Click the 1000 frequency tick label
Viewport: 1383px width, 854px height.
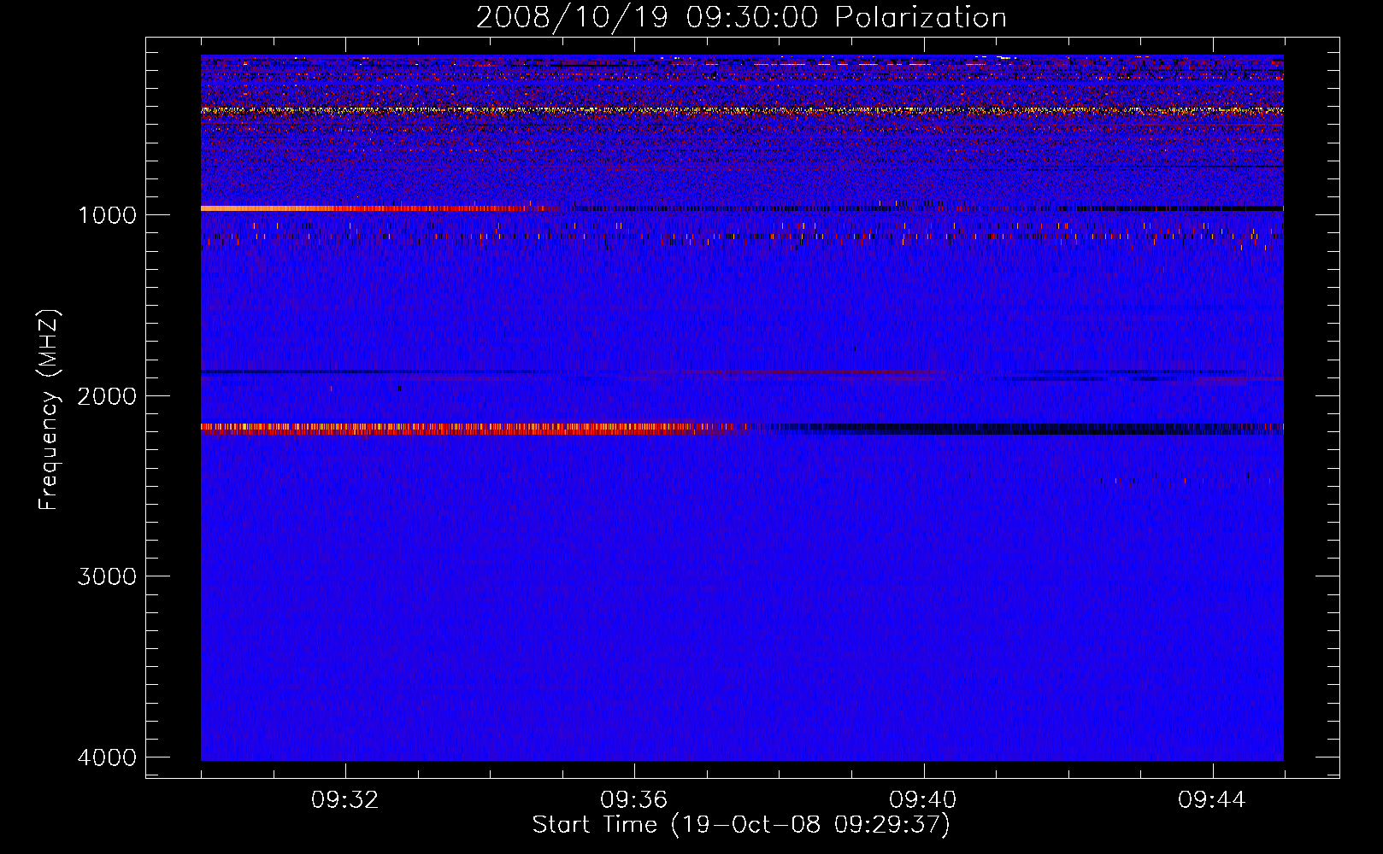pyautogui.click(x=107, y=215)
